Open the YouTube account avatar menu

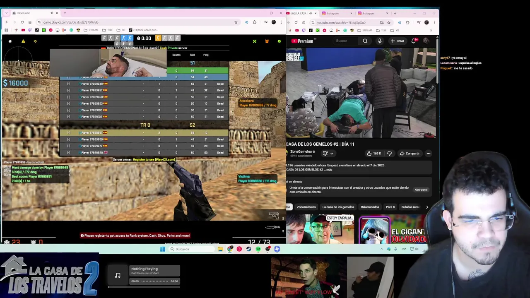pyautogui.click(x=426, y=41)
